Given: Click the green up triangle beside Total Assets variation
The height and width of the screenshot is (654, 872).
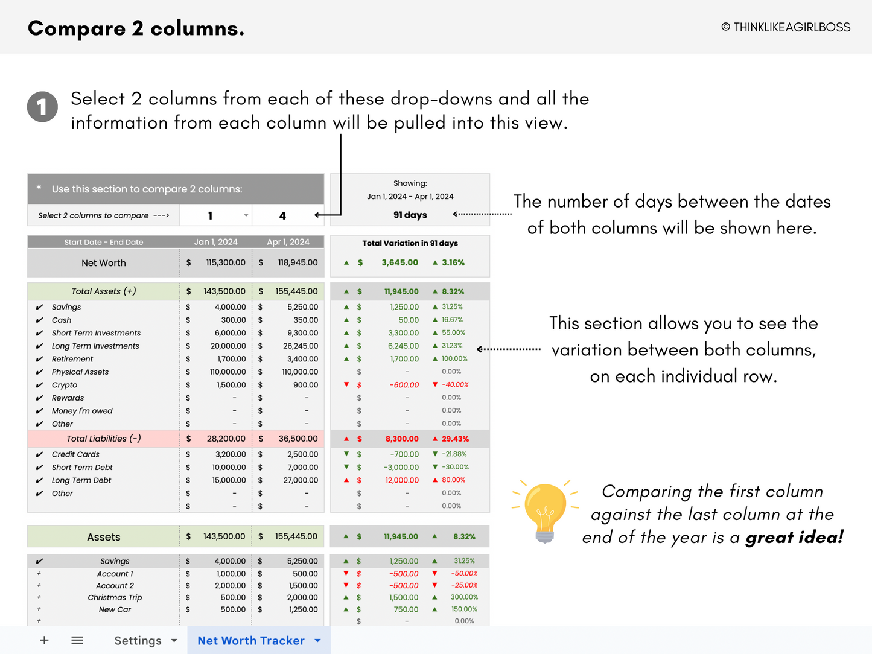Looking at the screenshot, I should 346,291.
